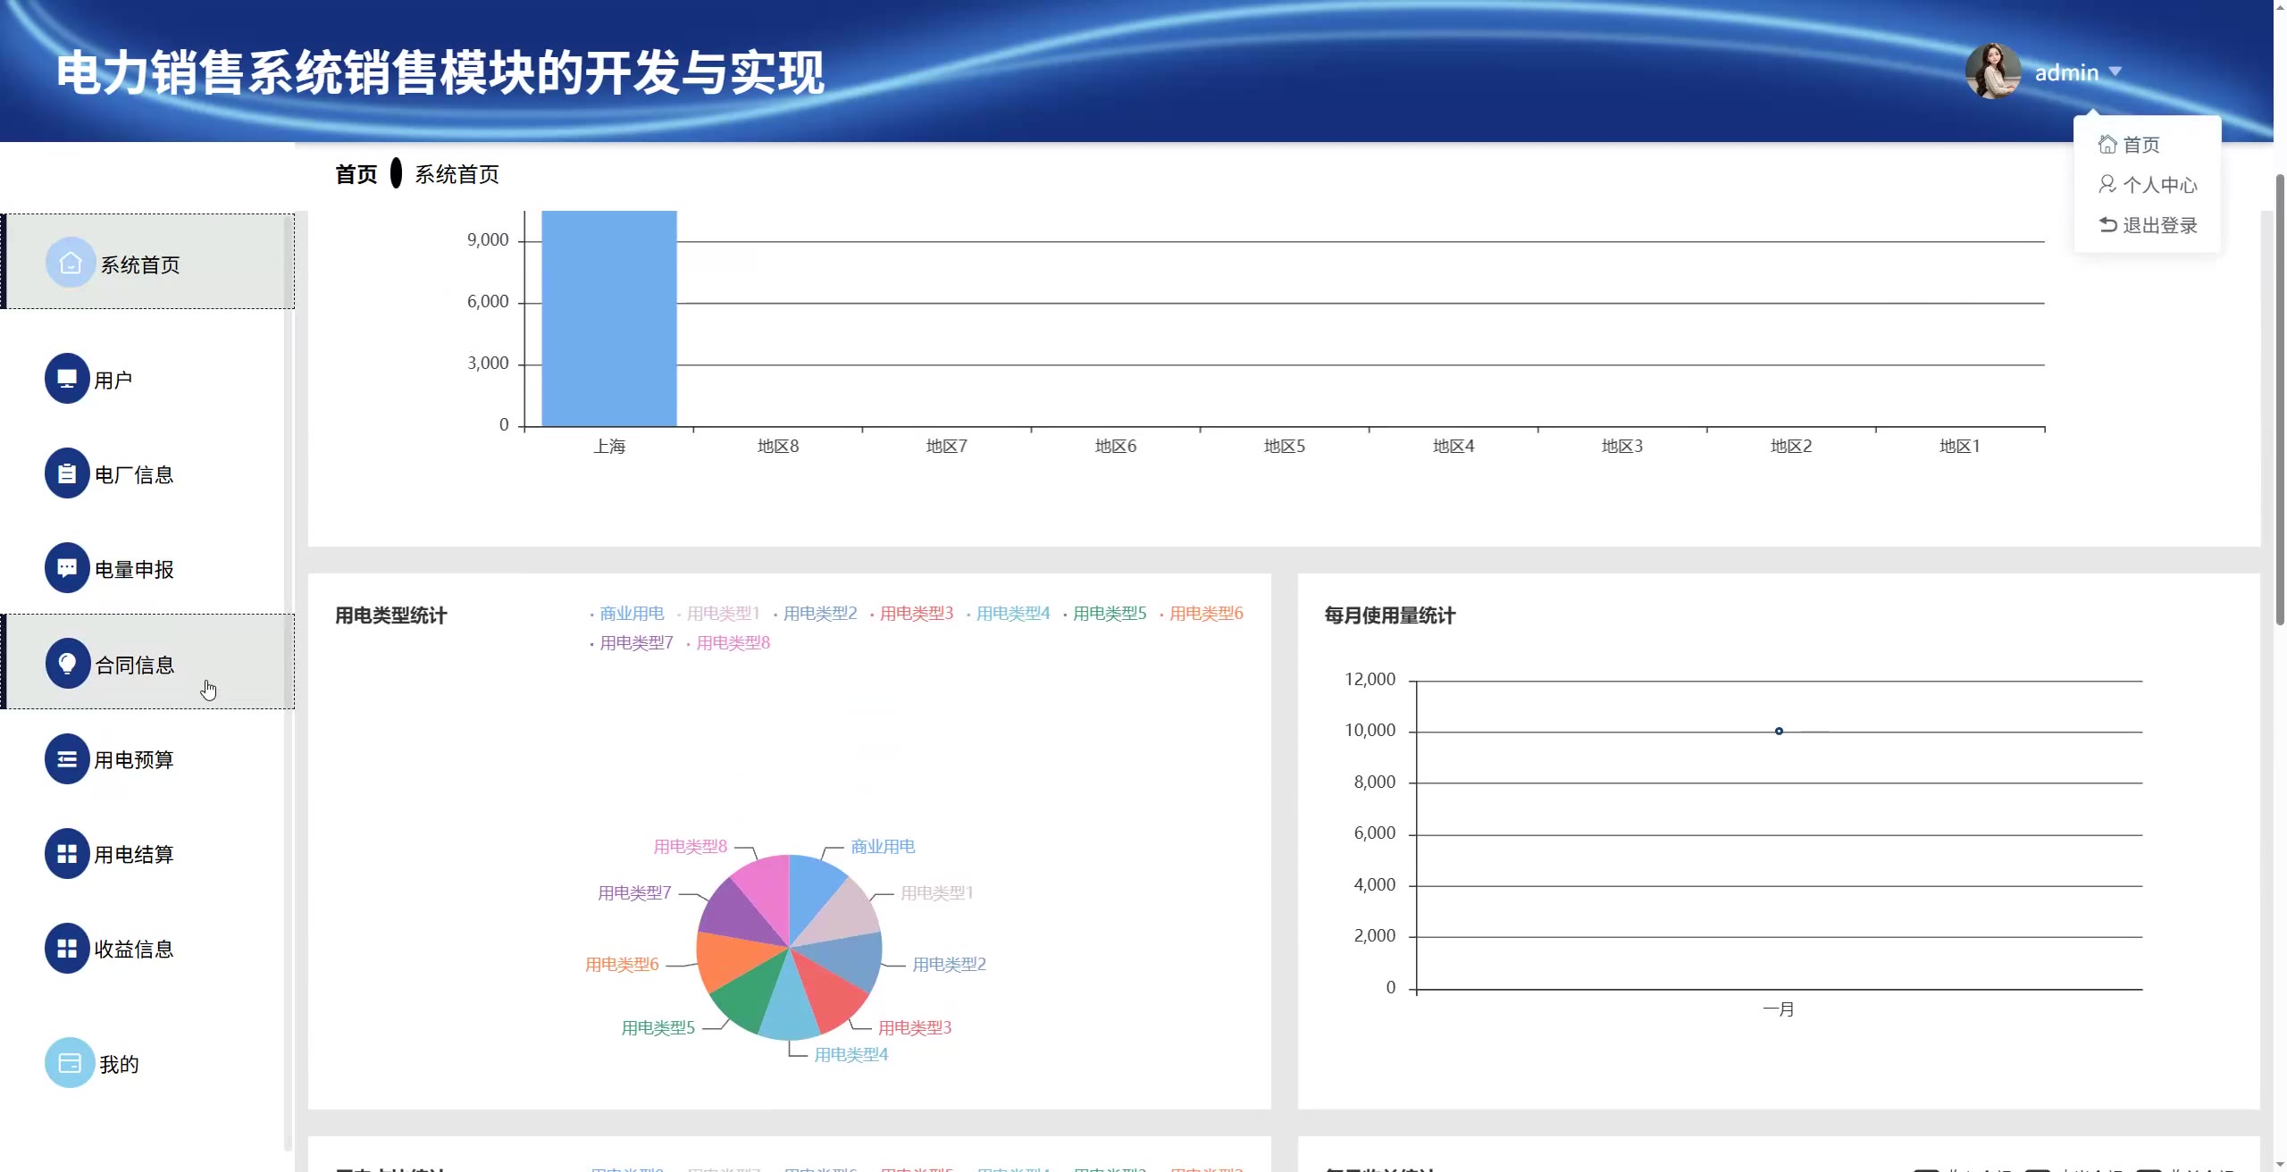2287x1172 pixels.
Task: Toggle 用电类型3 legend entry
Action: (916, 614)
